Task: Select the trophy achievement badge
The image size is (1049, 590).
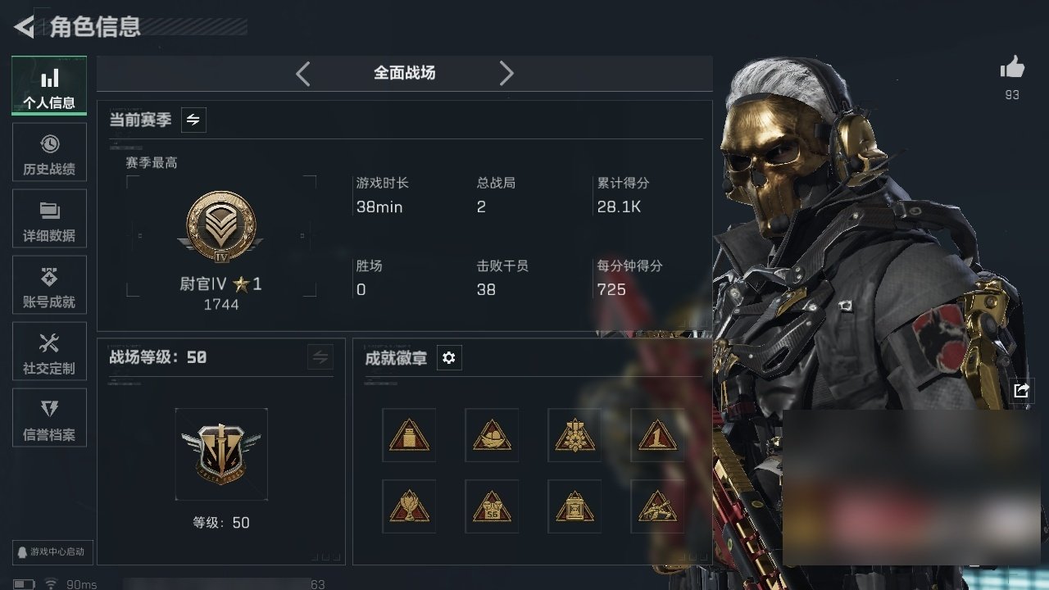Action: pos(409,506)
